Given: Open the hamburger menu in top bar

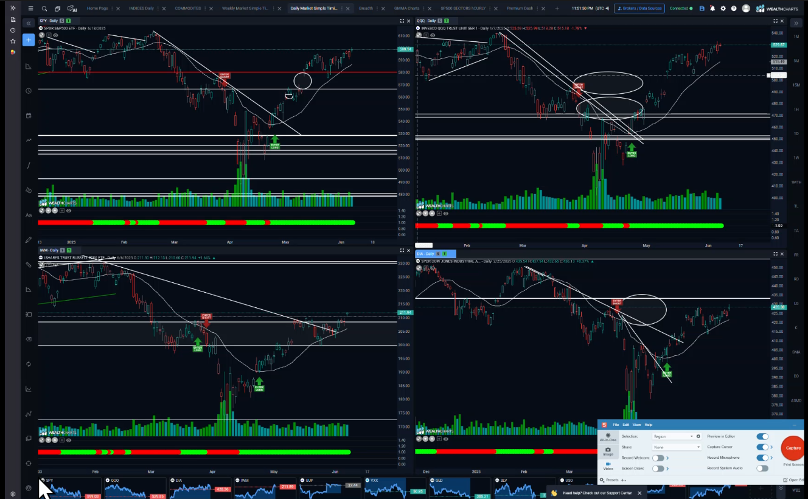Looking at the screenshot, I should 30,9.
